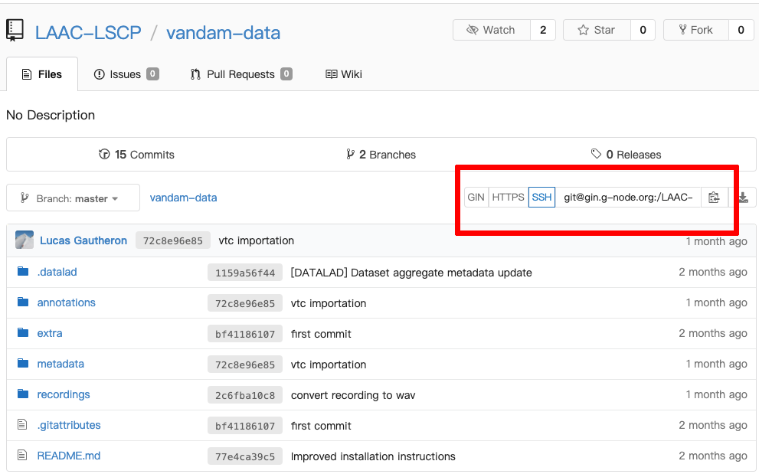Open the Branch: master dropdown
This screenshot has height=474, width=759.
[73, 198]
